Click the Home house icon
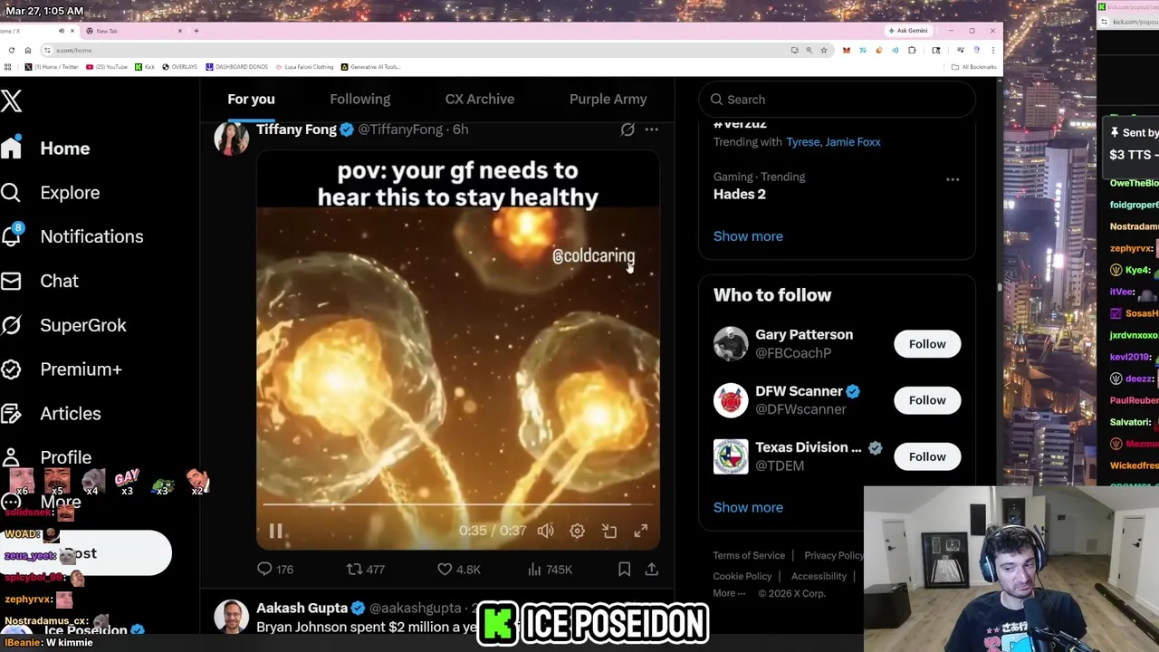The image size is (1159, 652). 11,149
